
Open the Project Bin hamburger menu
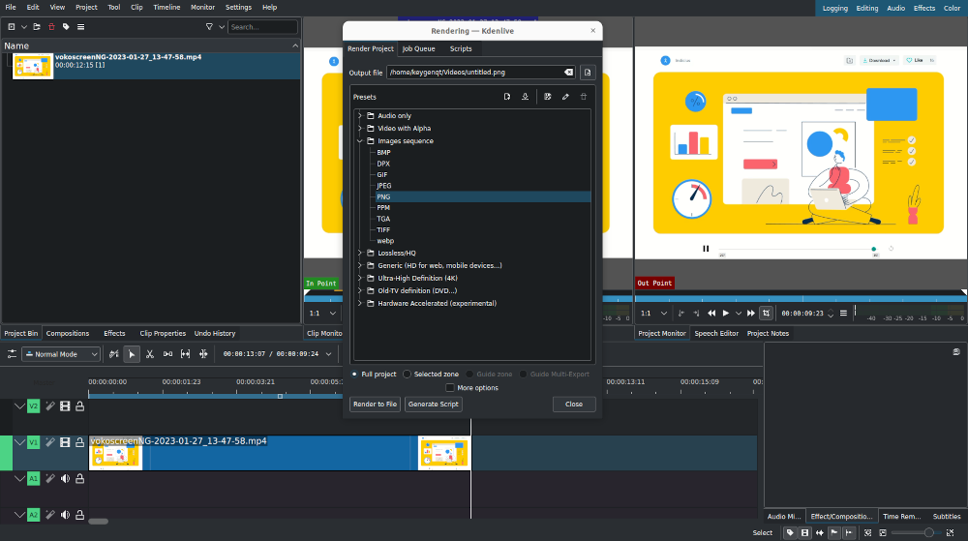coord(81,26)
